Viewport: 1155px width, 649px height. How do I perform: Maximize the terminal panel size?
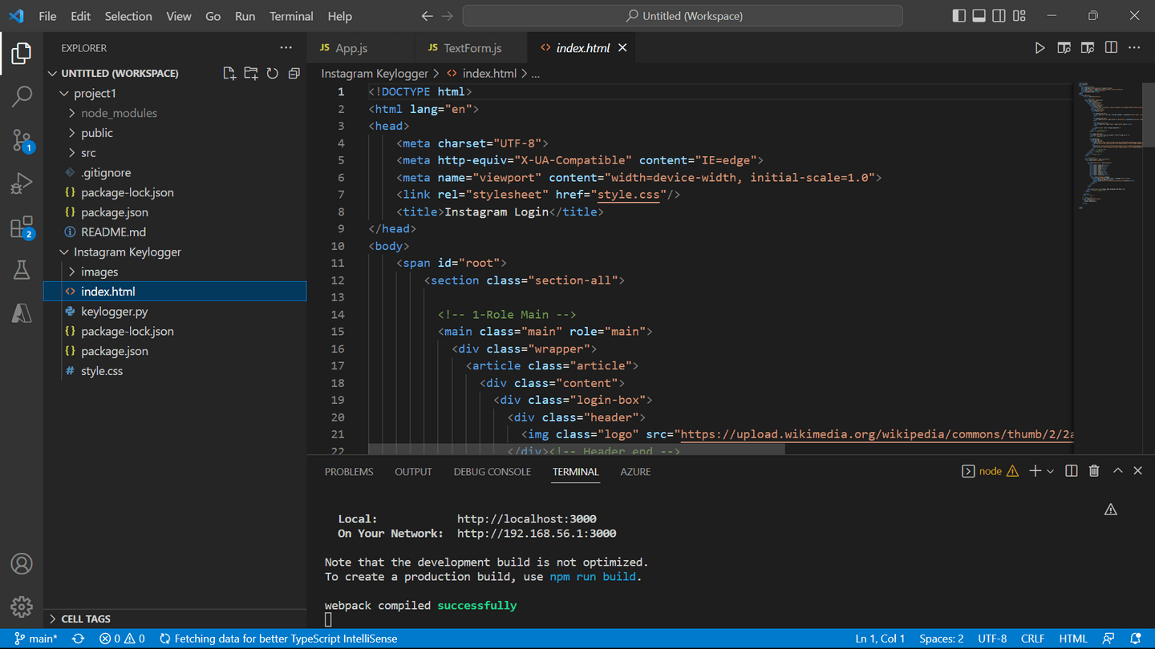coord(1117,471)
